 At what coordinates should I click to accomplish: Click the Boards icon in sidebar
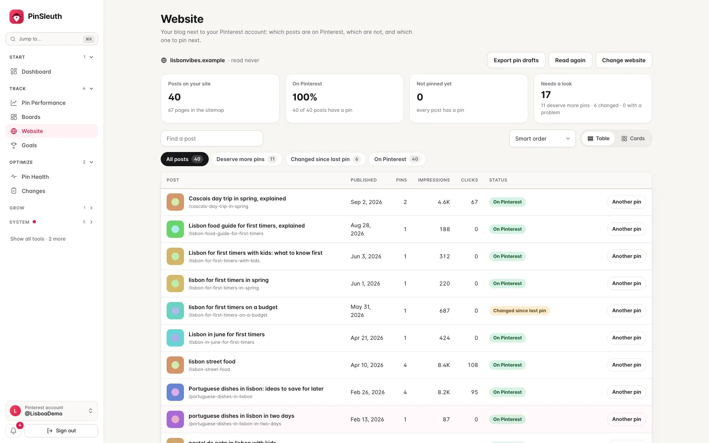[14, 117]
